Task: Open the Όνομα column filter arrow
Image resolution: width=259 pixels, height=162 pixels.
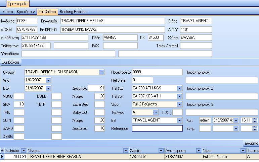Action: coord(126,151)
